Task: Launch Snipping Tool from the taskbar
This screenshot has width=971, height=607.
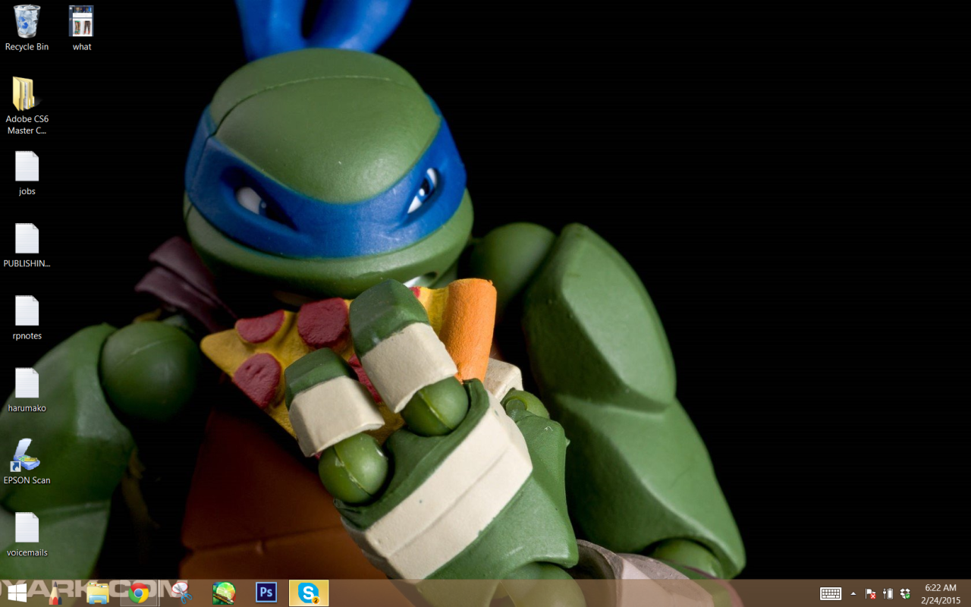Action: (181, 593)
